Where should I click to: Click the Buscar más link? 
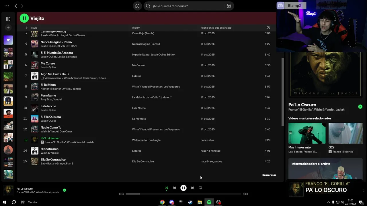pyautogui.click(x=269, y=175)
